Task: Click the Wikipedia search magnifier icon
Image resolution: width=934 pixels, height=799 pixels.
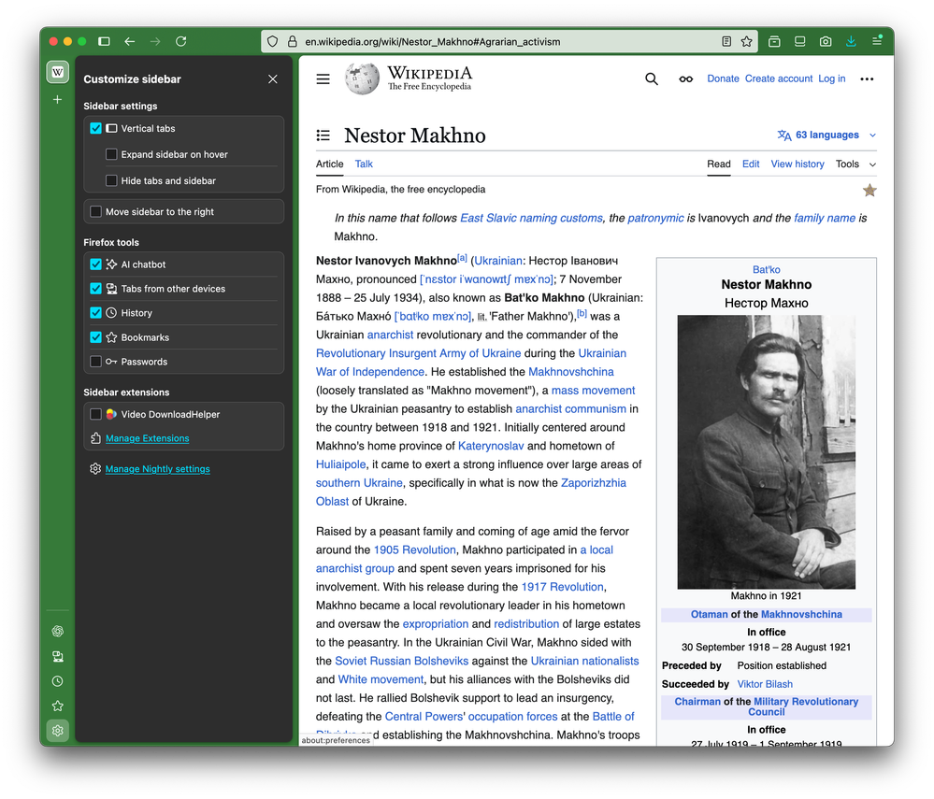Action: click(x=652, y=79)
